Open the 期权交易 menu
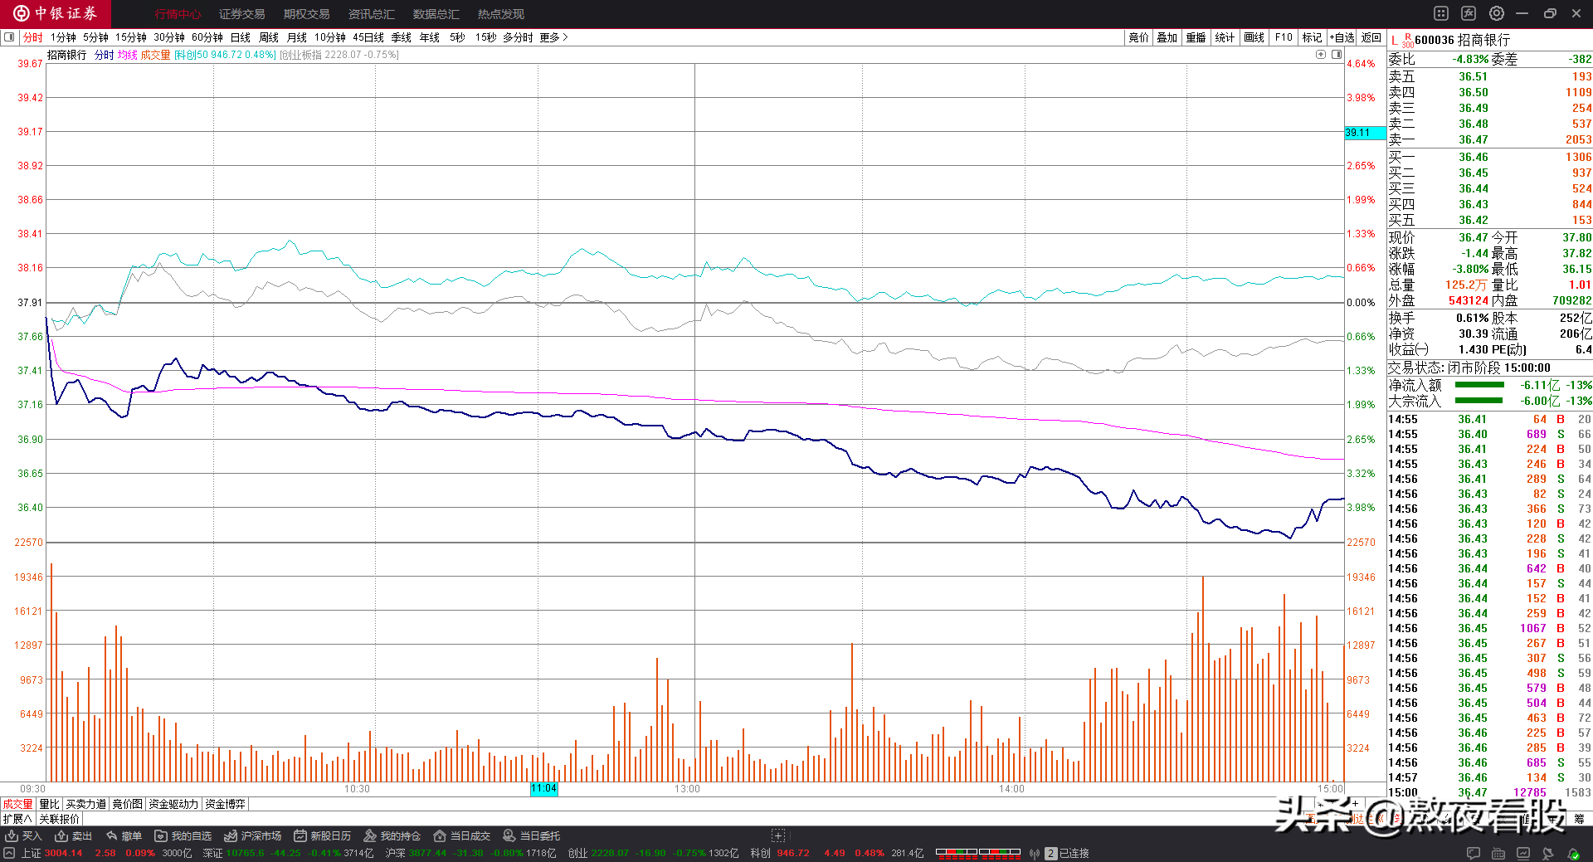Viewport: 1593px width, 862px height. point(307,14)
